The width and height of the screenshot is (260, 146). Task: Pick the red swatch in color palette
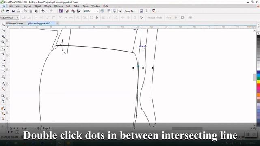pyautogui.click(x=258, y=85)
